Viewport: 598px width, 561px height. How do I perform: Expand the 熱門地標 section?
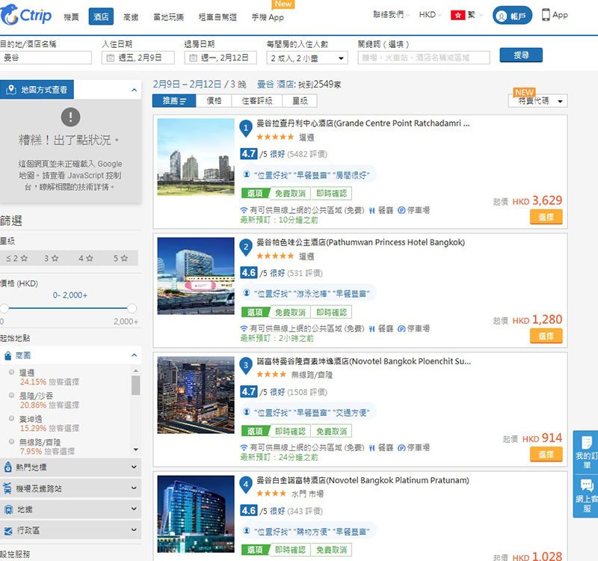[70, 467]
